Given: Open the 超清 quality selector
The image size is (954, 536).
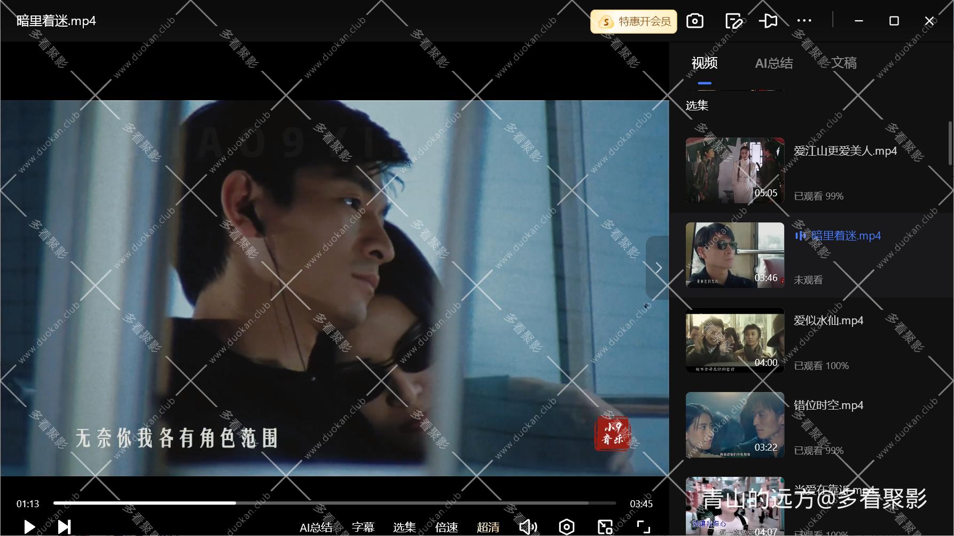Looking at the screenshot, I should click(488, 527).
